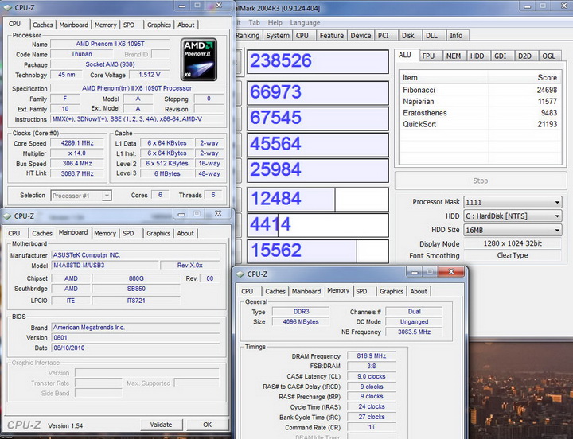Click the Validate button in CPU-Z
573x439 pixels.
click(x=161, y=425)
